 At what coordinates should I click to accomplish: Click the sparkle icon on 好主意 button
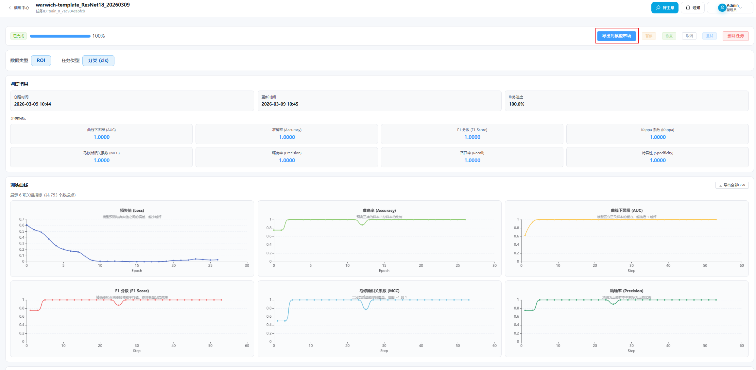tap(658, 8)
